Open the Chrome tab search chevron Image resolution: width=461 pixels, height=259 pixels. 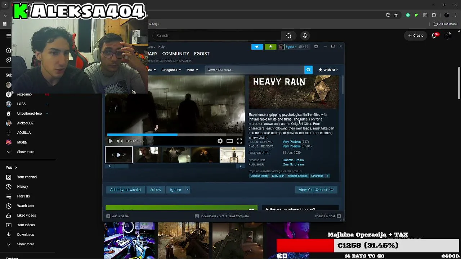[5, 5]
